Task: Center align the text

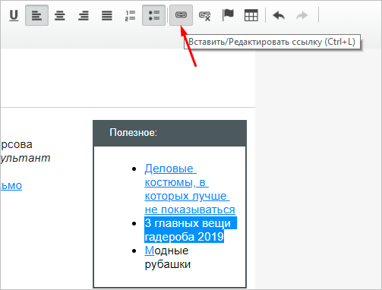Action: tap(60, 15)
